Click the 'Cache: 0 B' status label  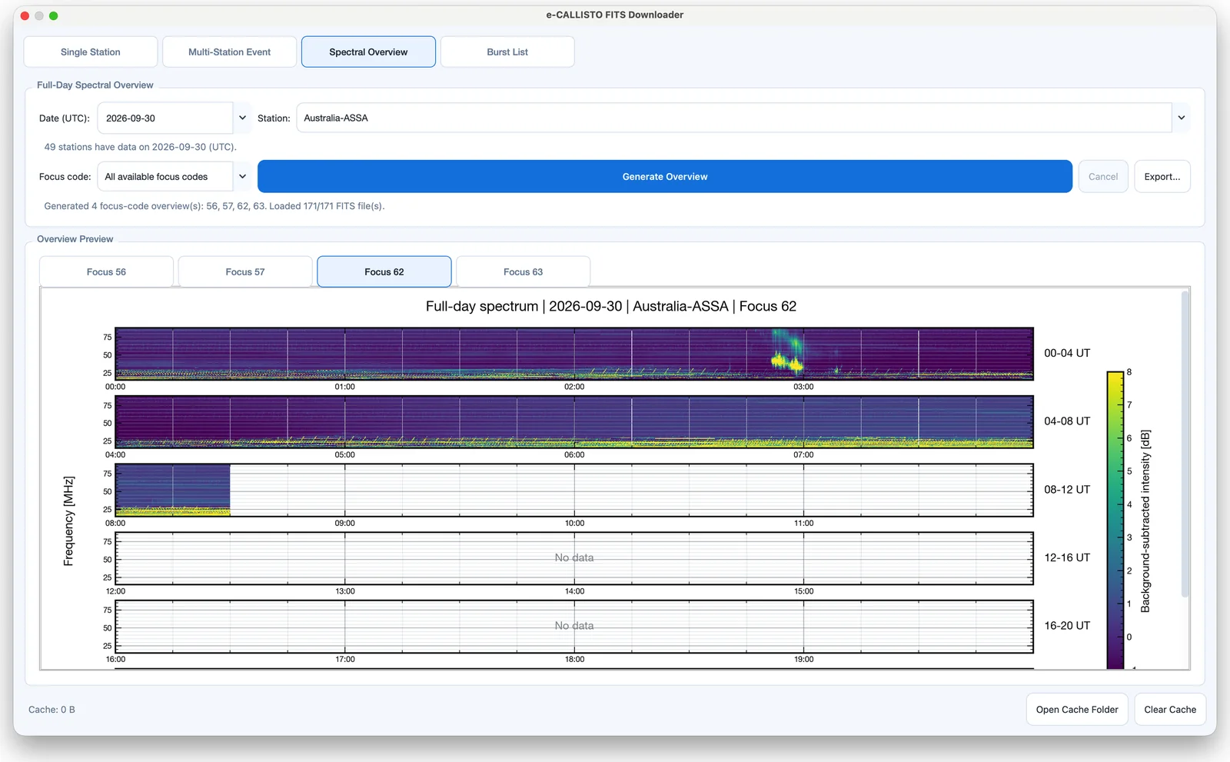(x=52, y=710)
